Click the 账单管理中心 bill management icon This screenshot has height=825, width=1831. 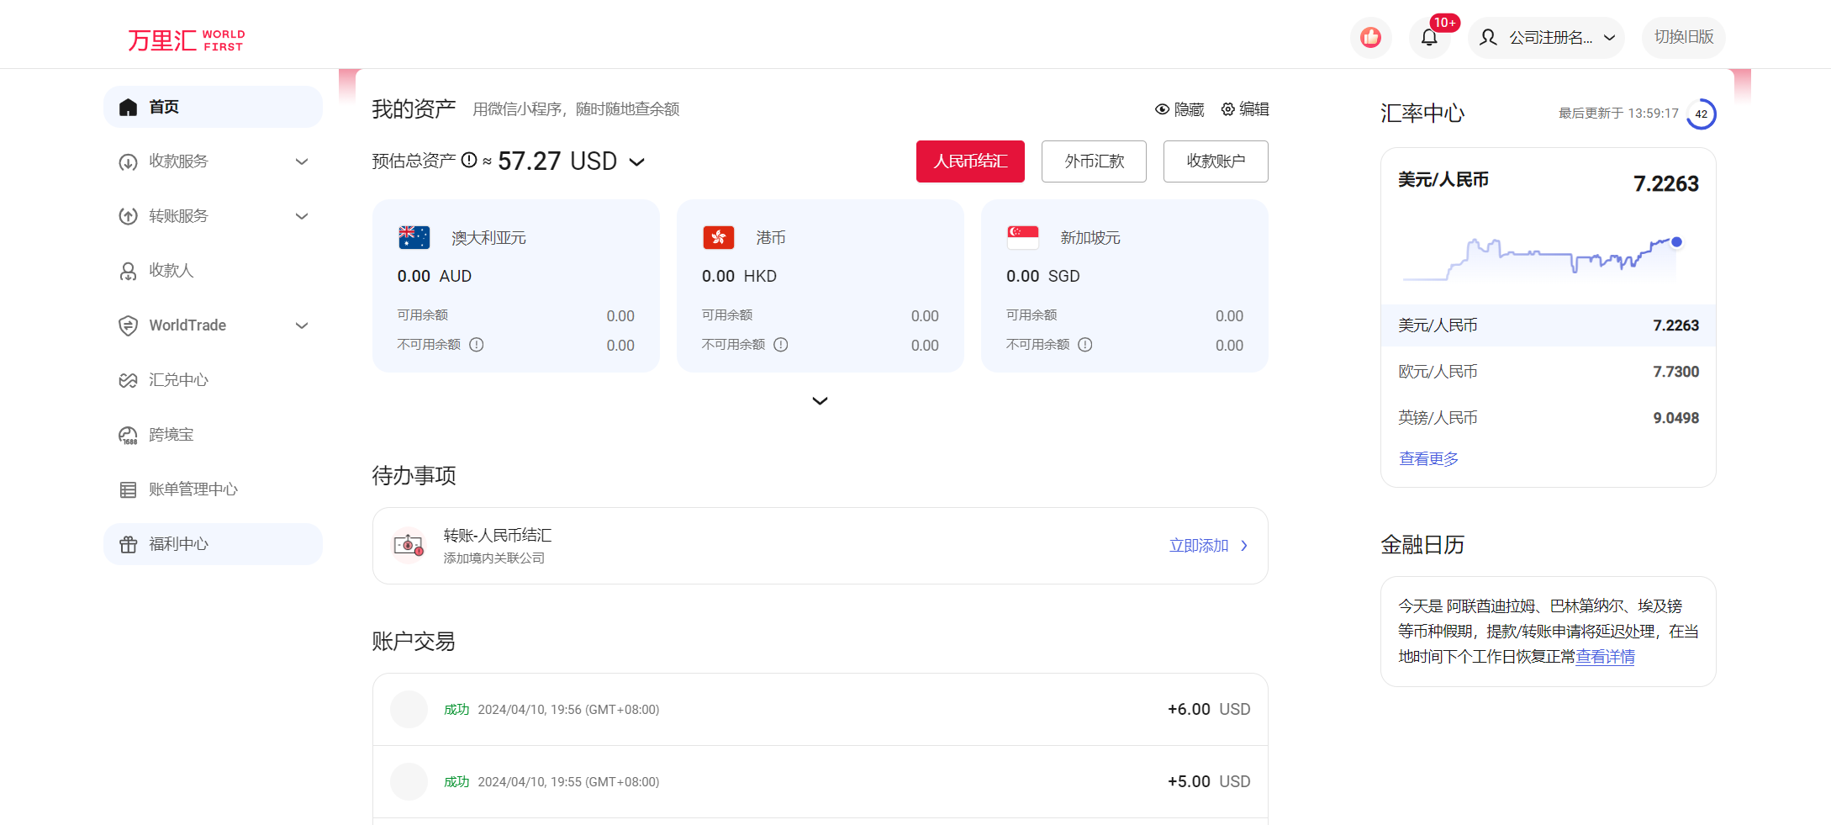128,489
